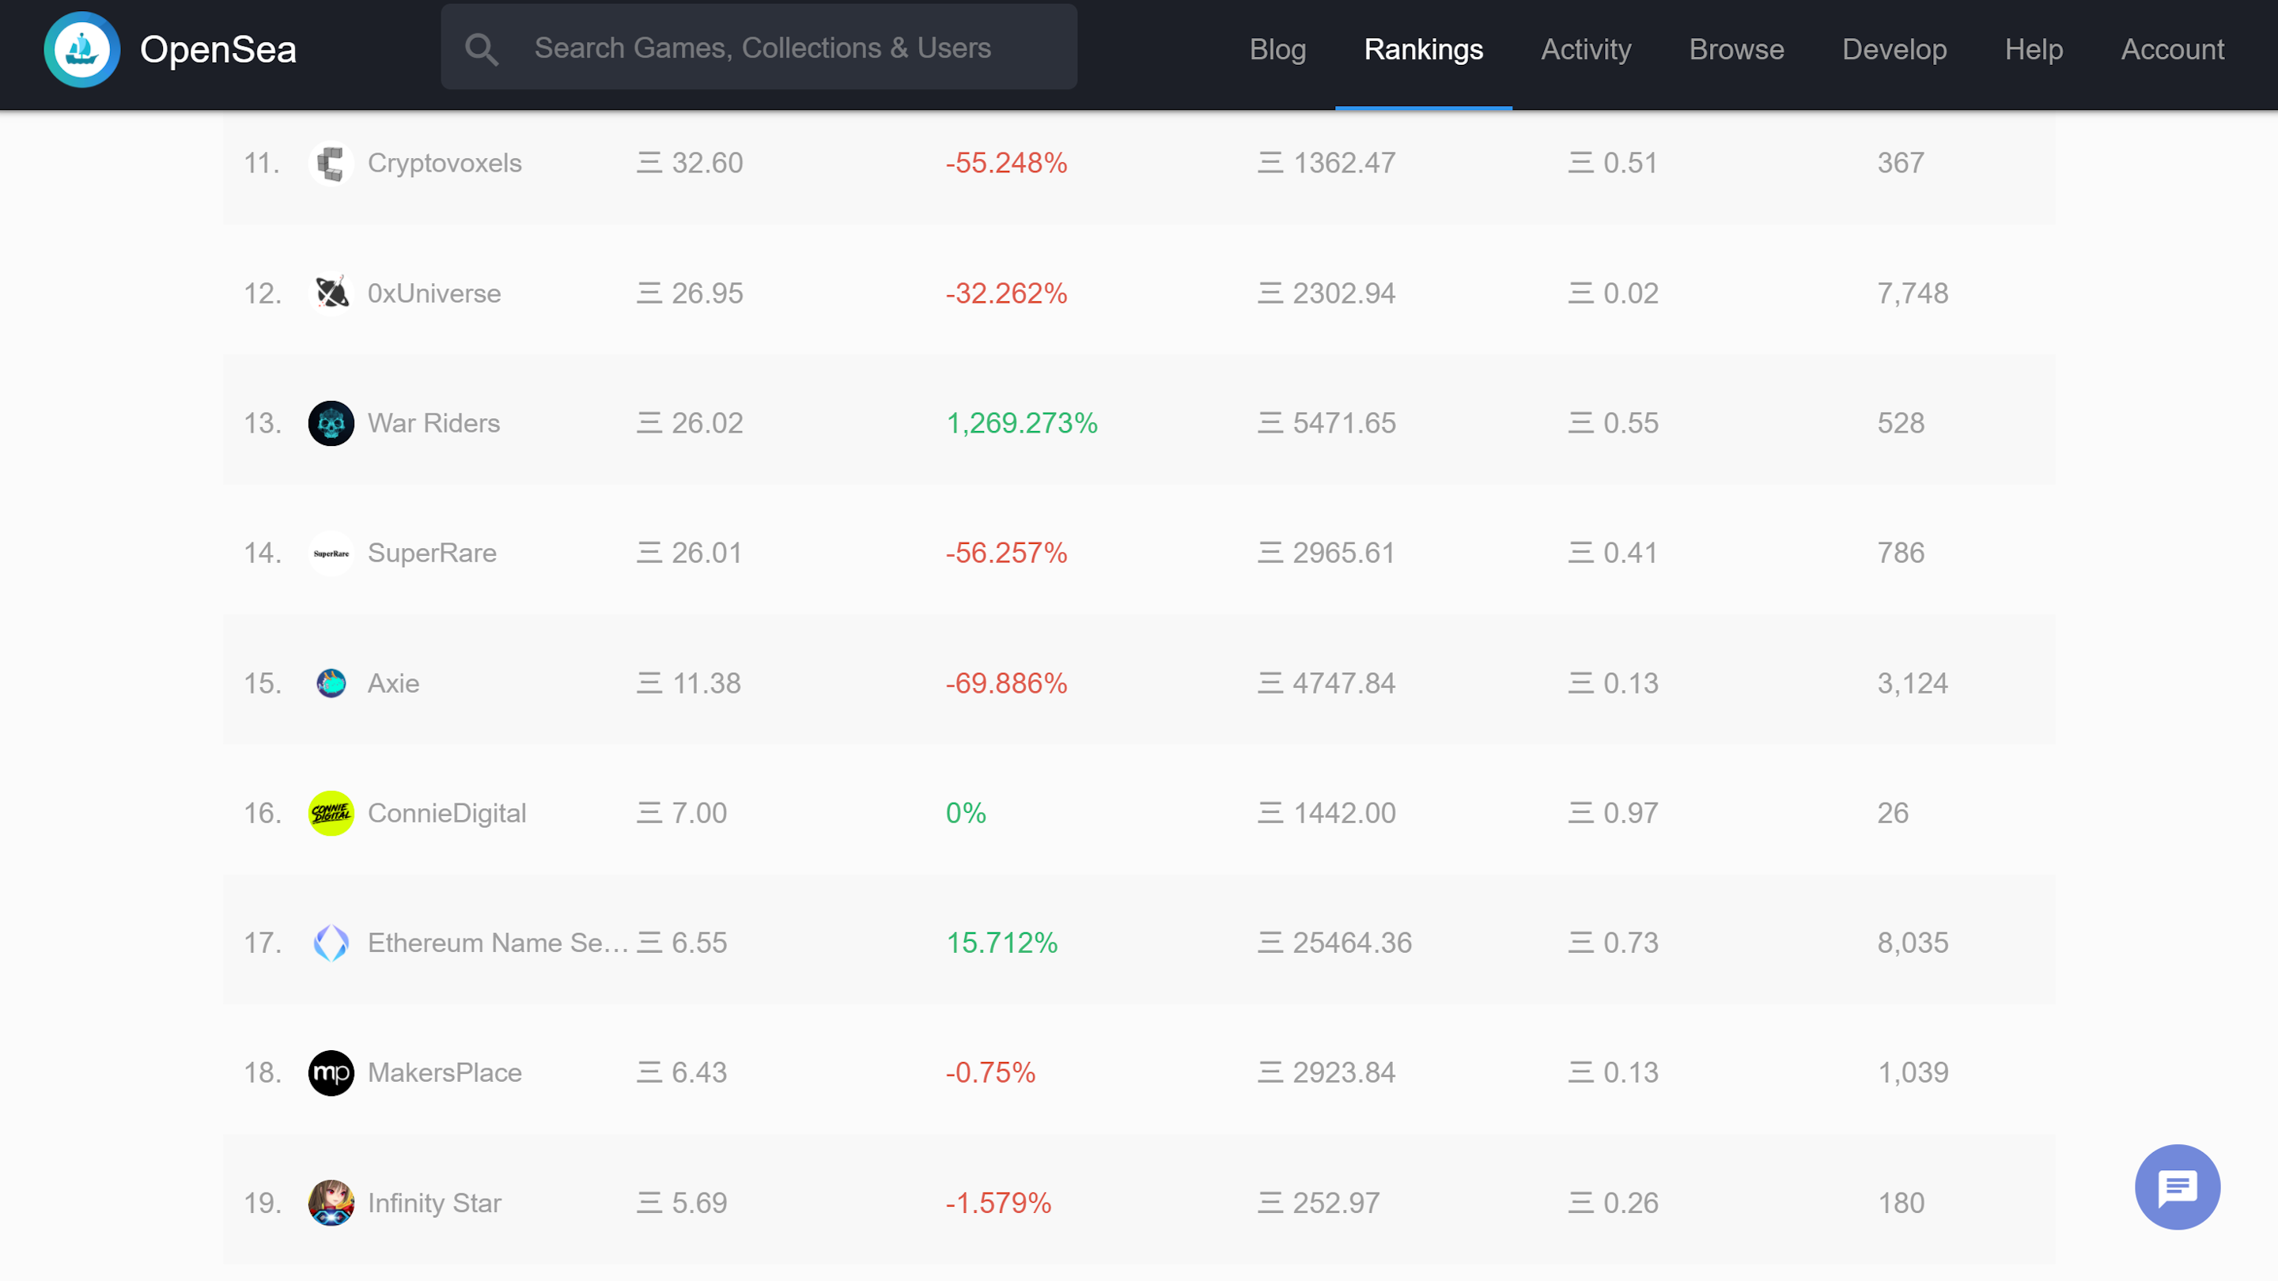This screenshot has width=2278, height=1281.
Task: Open the Develop menu
Action: coord(1894,50)
